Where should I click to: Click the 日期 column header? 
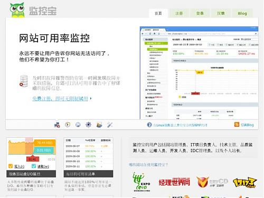pos(68,140)
